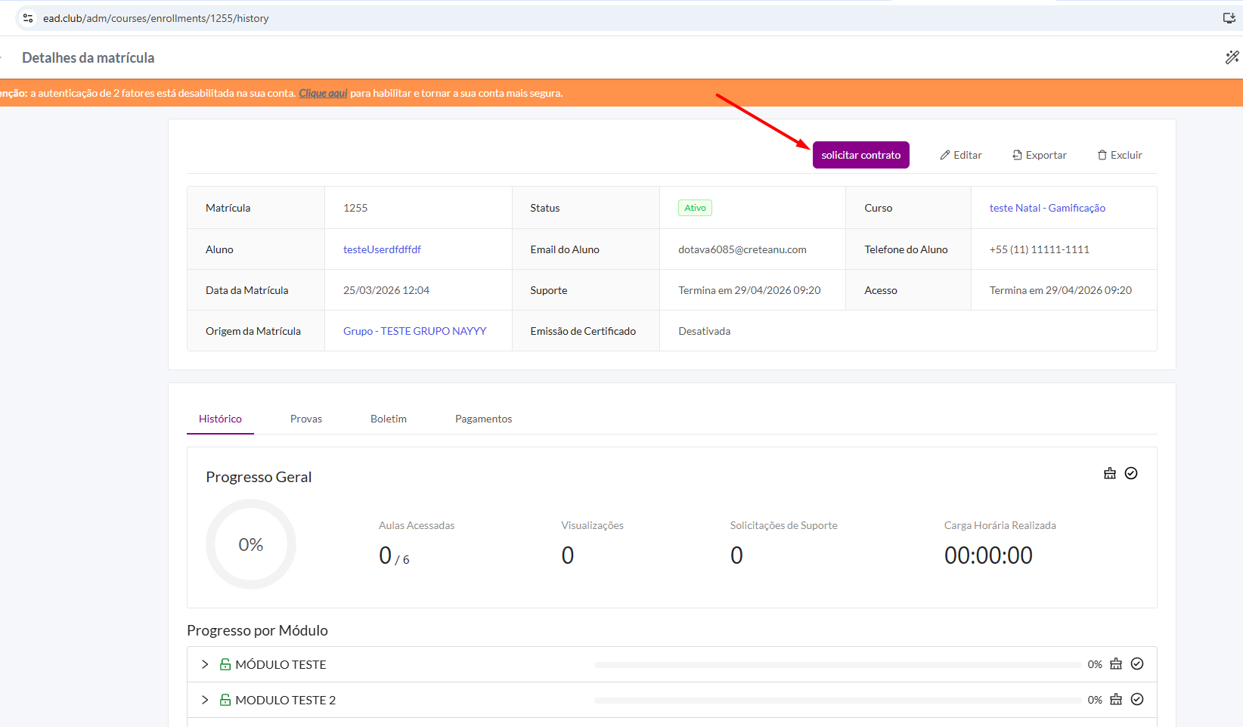Viewport: 1243px width, 727px height.
Task: Click the 00:00:00 Carga Horária value
Action: pos(988,555)
